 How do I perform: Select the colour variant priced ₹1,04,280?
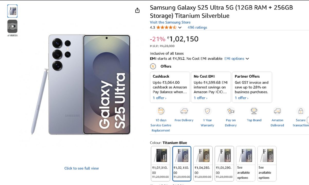click(x=203, y=163)
